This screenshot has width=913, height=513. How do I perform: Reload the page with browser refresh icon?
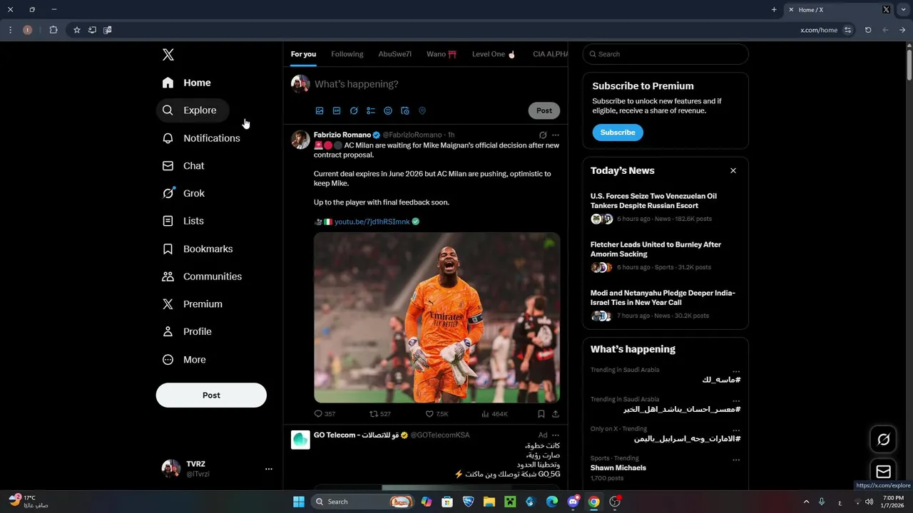pos(868,30)
